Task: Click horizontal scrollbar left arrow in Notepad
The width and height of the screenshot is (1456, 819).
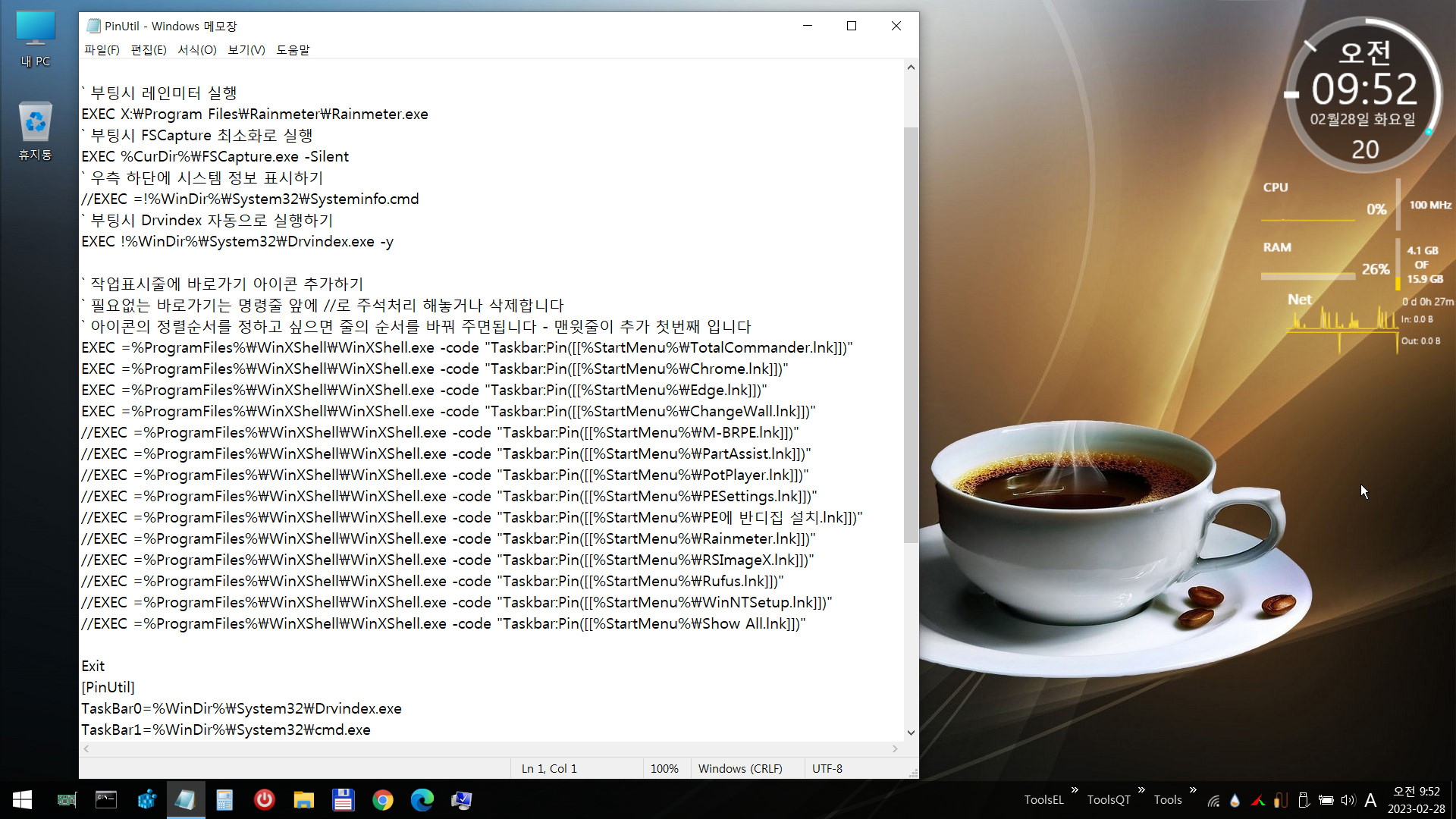Action: point(86,748)
